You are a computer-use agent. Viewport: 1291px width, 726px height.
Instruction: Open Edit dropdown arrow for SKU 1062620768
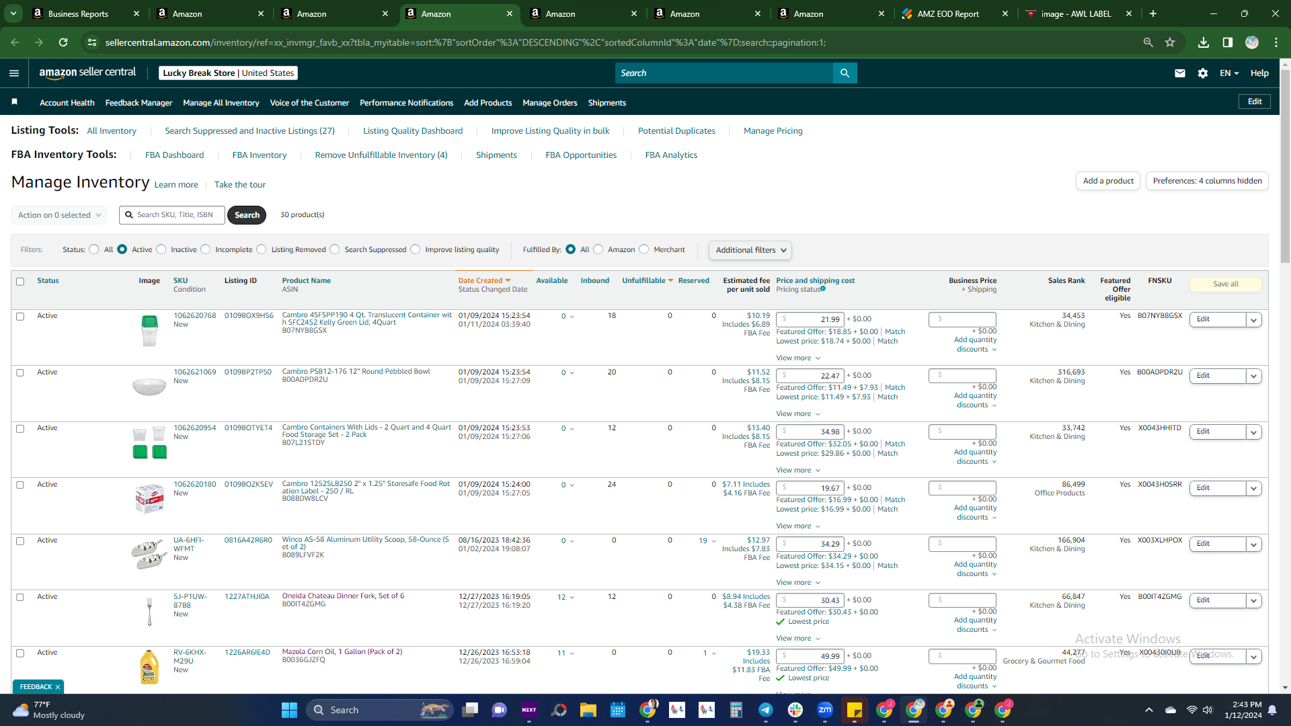click(x=1254, y=320)
